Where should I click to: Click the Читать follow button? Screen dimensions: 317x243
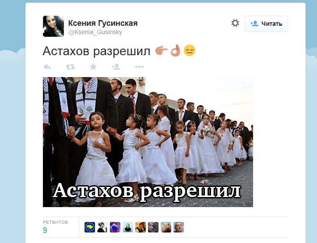point(266,24)
